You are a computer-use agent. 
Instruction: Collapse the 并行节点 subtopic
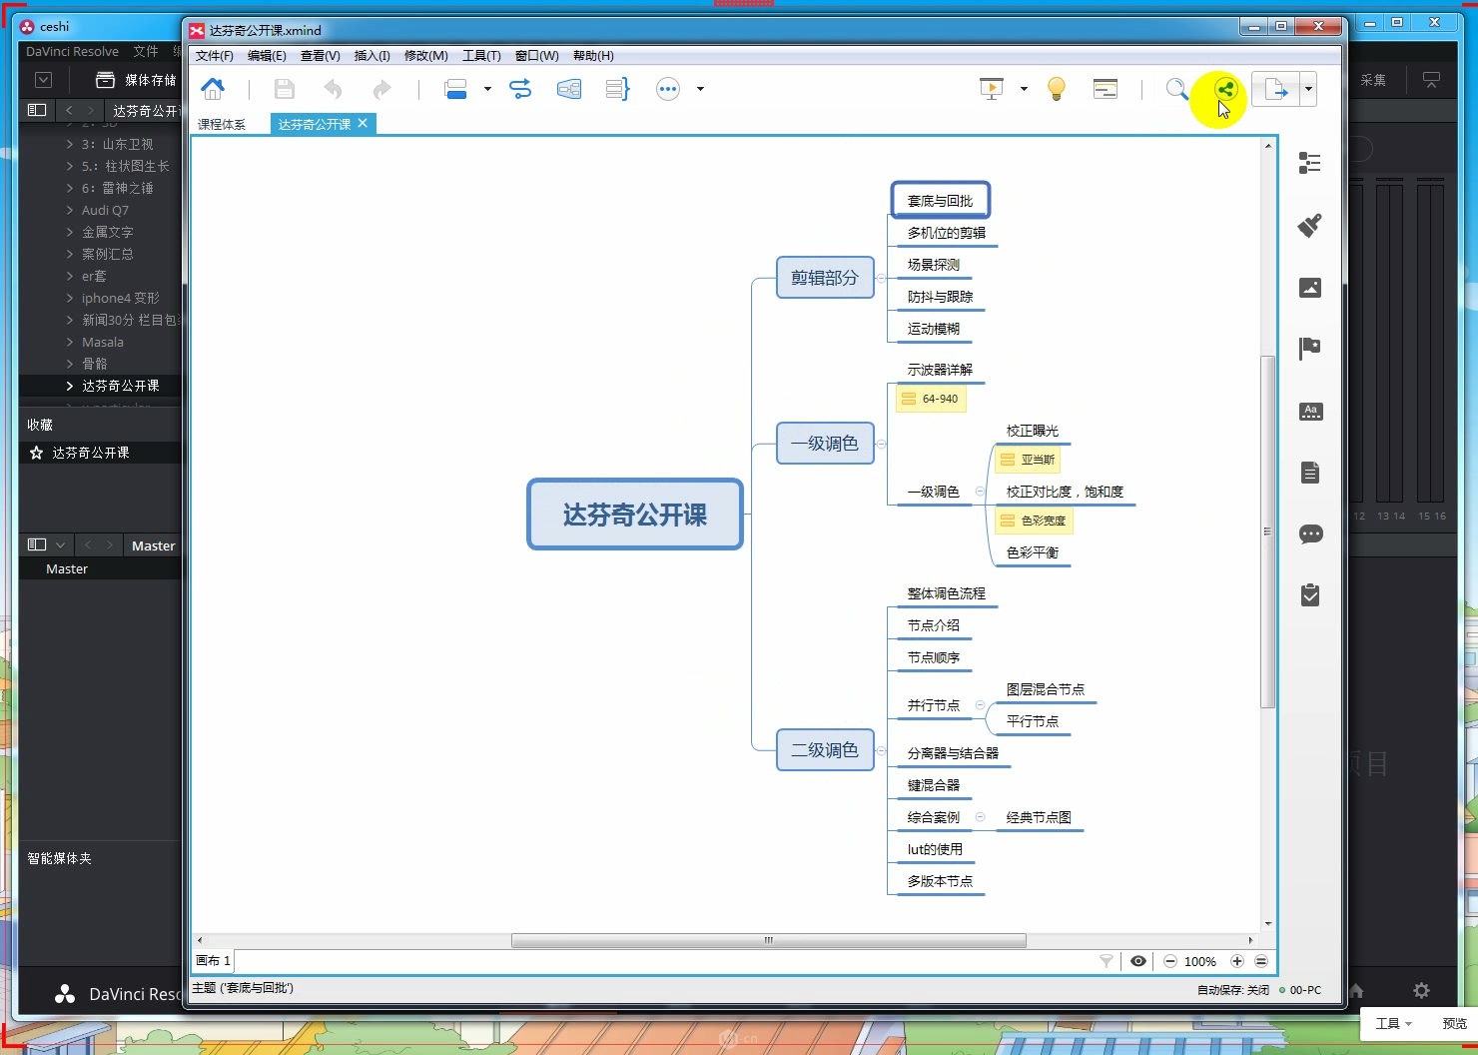click(980, 705)
